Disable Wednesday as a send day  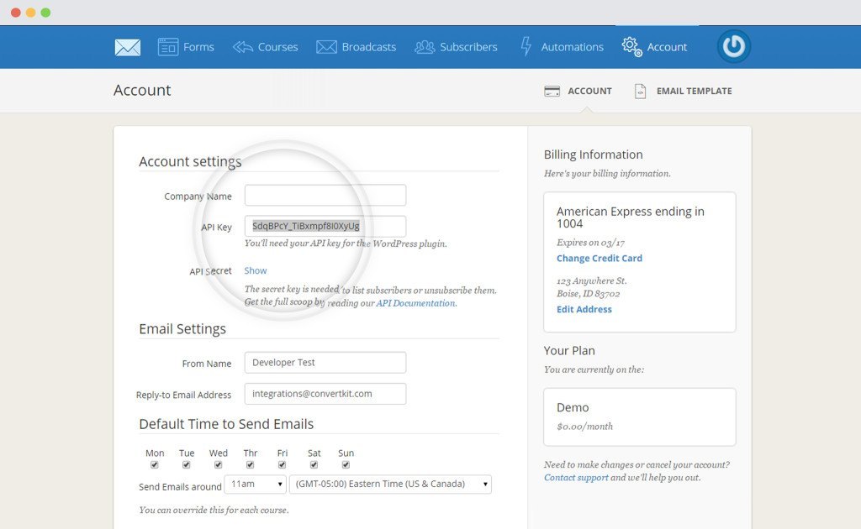(x=218, y=463)
